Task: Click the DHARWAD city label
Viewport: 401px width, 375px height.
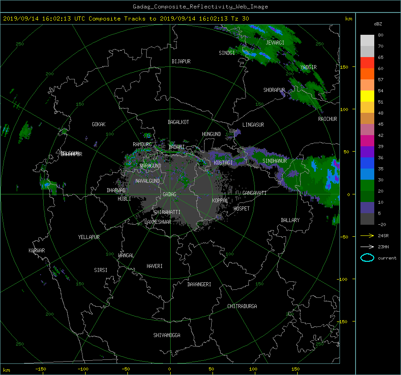Action: click(x=116, y=190)
